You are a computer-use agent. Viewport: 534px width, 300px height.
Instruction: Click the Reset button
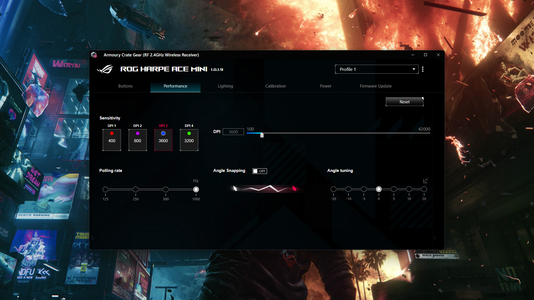[x=405, y=102]
